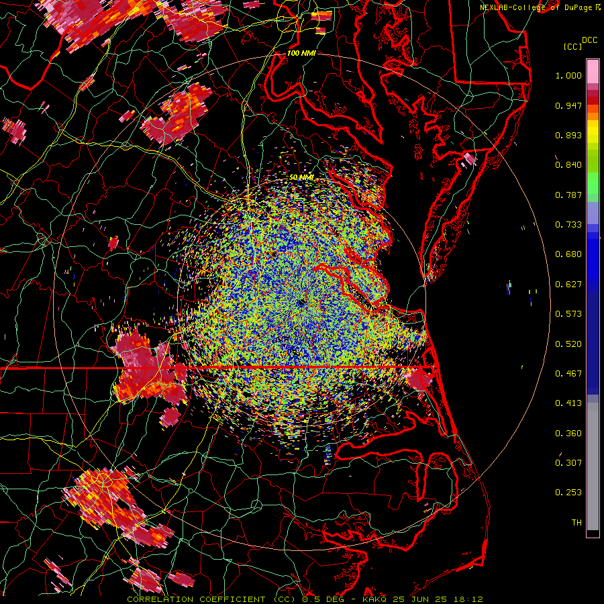604x604 pixels.
Task: Pick the yellow segment of the color bar
Action: [593, 132]
